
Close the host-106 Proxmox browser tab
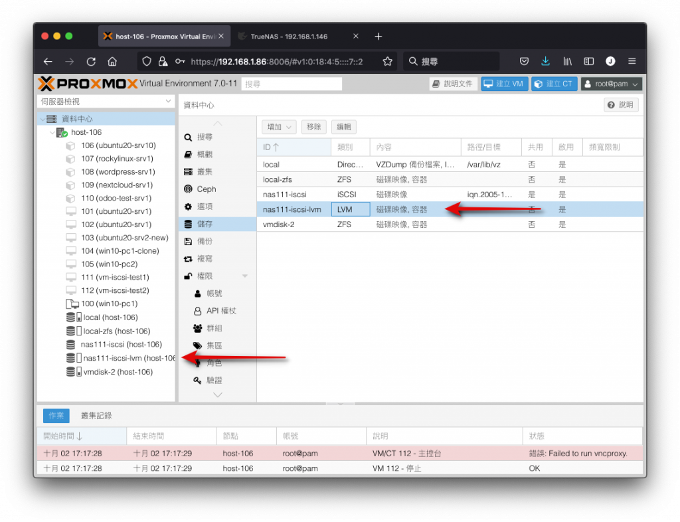[x=222, y=37]
